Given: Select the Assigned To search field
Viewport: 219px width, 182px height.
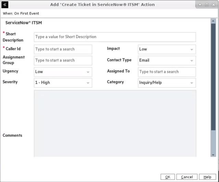Looking at the screenshot, I should pos(167,72).
